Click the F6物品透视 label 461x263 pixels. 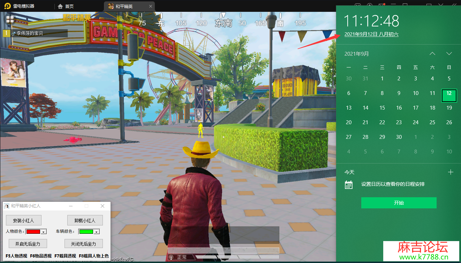tap(41, 256)
